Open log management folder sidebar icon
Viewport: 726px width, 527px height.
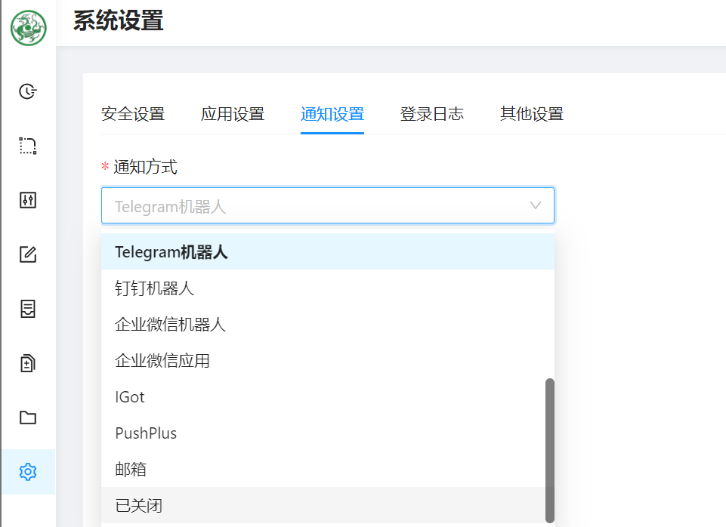coord(28,418)
